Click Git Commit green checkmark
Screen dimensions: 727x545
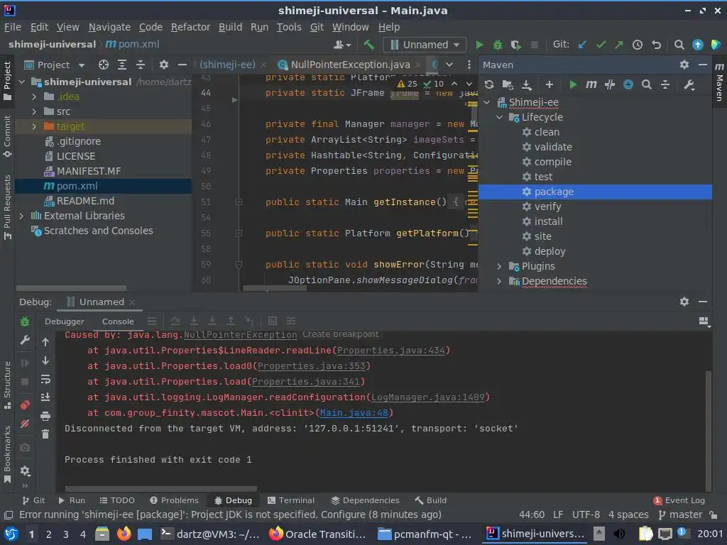coord(601,45)
